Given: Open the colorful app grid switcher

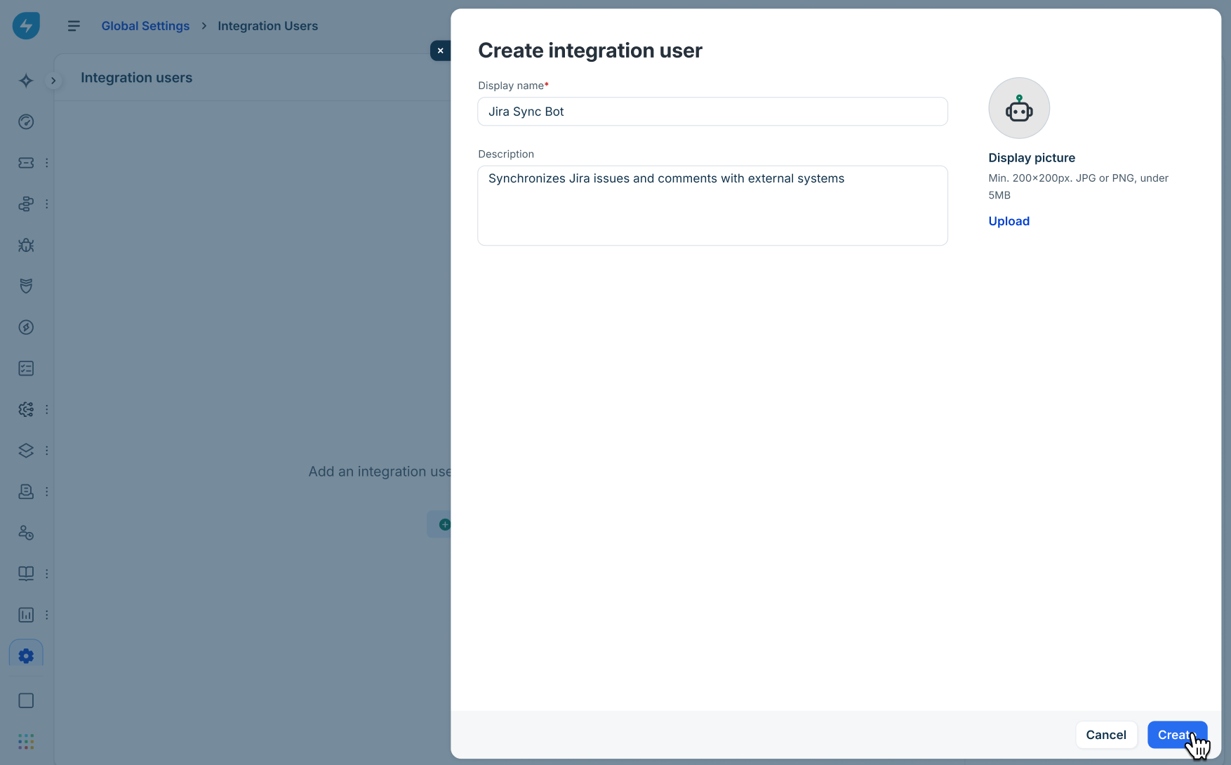Looking at the screenshot, I should pos(26,742).
